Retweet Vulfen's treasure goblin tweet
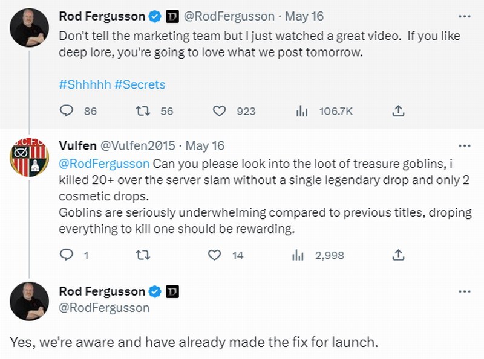 pos(143,255)
